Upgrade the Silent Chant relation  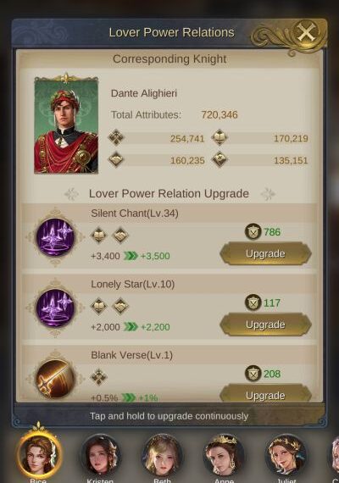pyautogui.click(x=265, y=254)
